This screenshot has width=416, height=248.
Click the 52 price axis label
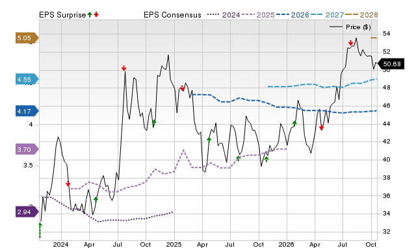386,52
